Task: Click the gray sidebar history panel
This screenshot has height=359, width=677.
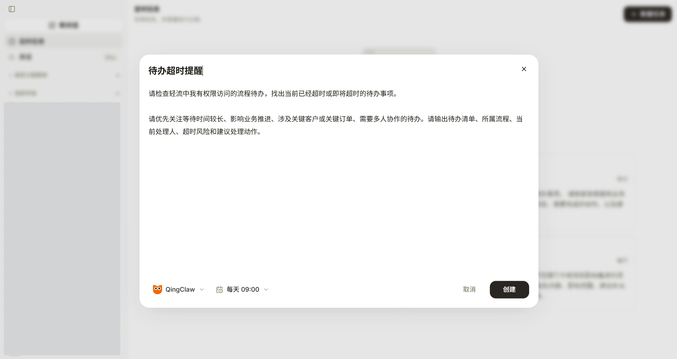Action: tap(62, 229)
